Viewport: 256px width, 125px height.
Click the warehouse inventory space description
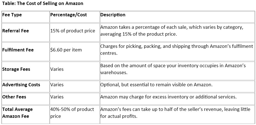[173, 69]
